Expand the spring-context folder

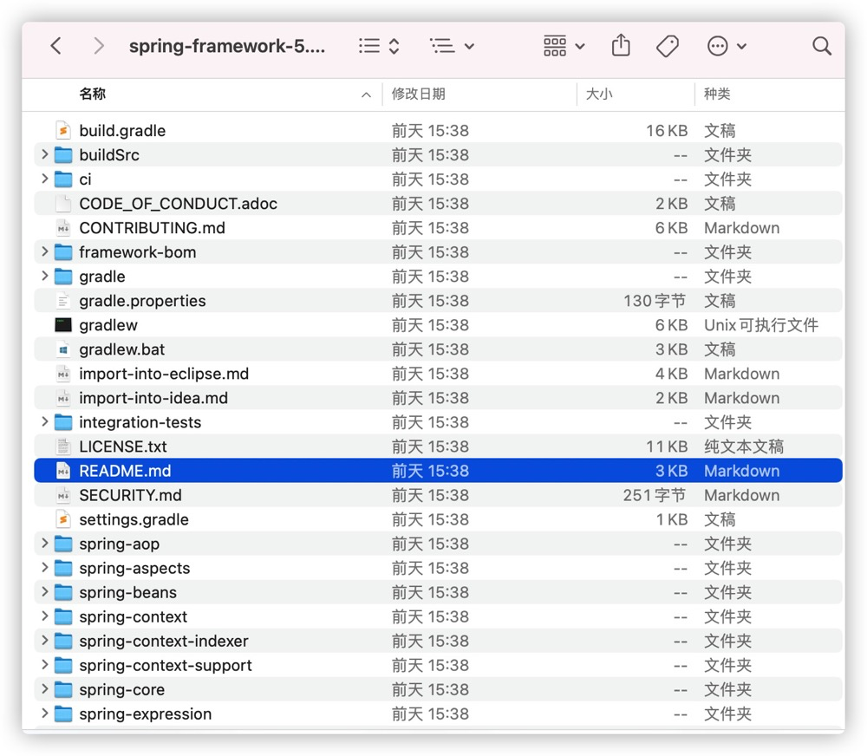pos(45,616)
